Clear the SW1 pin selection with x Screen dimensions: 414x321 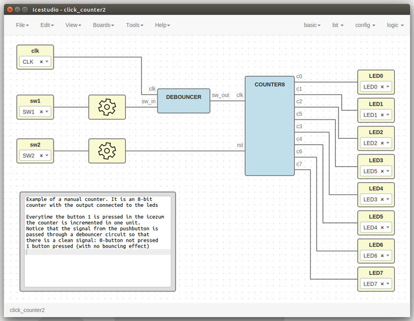pos(41,112)
